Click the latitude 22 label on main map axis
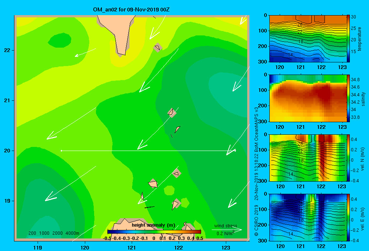The width and height of the screenshot is (369, 251). click(x=7, y=50)
